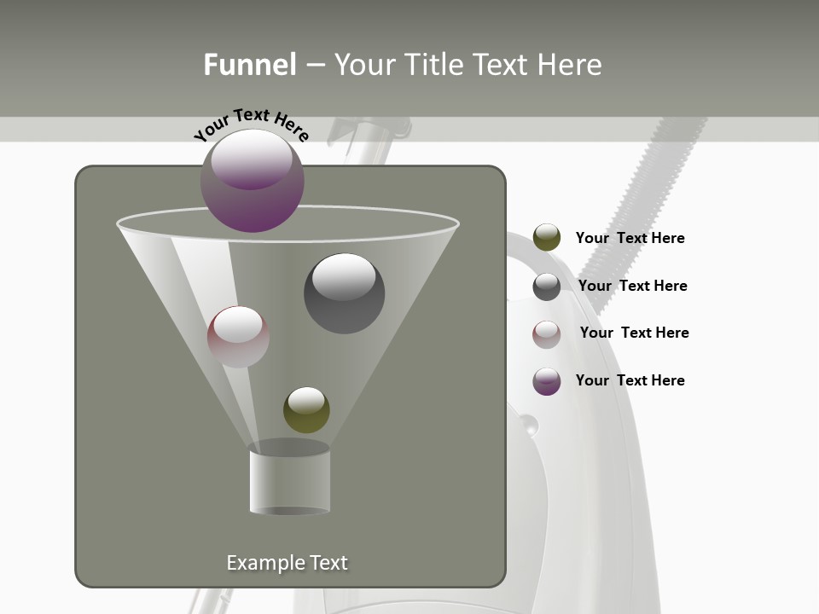Click the pink legend sphere bullet
The width and height of the screenshot is (819, 614).
(x=547, y=333)
